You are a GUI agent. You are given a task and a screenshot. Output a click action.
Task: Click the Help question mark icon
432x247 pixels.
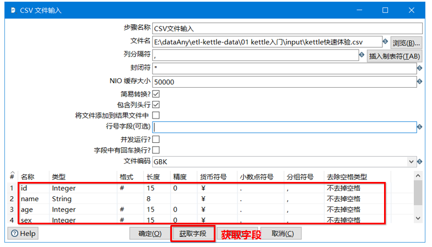pos(14,234)
